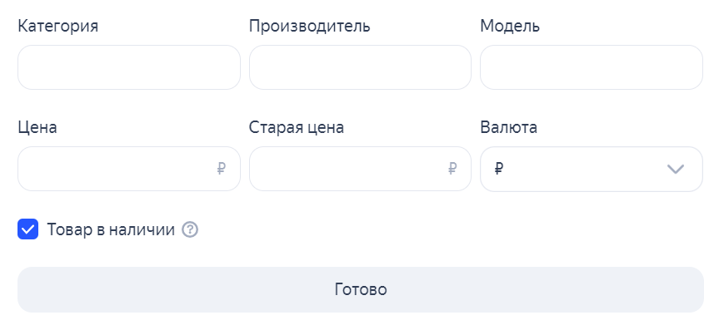Expand the Валюта chevron arrow

pos(676,169)
